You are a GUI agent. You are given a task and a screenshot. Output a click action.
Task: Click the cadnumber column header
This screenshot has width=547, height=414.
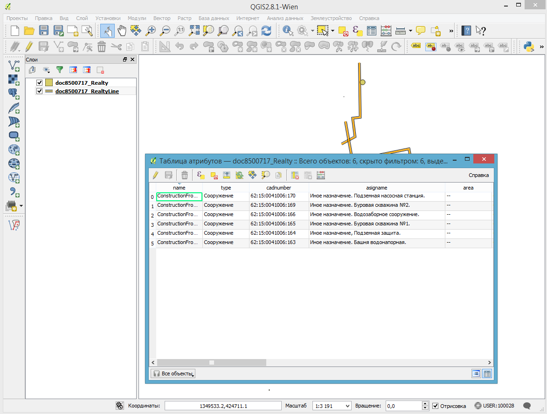279,188
